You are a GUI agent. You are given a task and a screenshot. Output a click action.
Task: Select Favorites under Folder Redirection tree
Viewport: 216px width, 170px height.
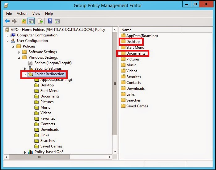(48, 118)
